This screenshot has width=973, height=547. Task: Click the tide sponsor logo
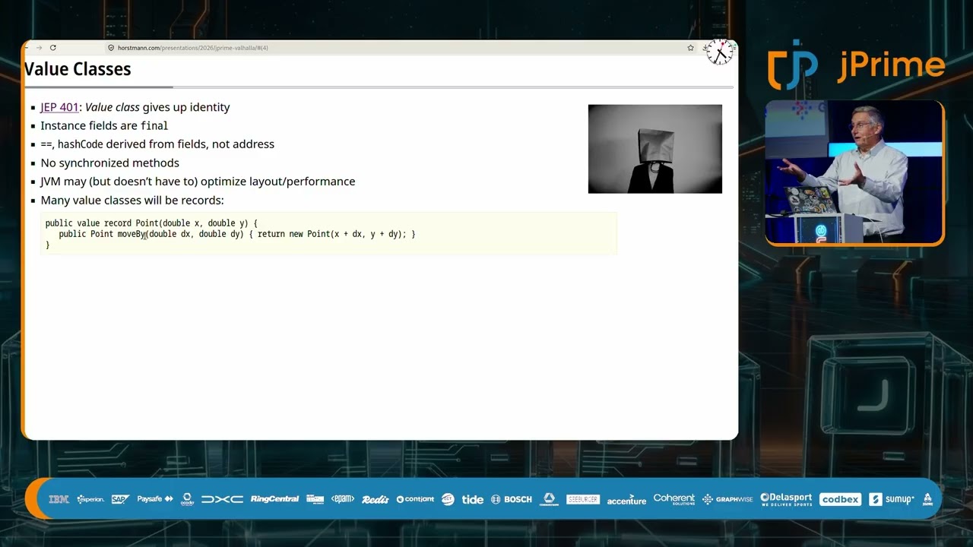473,499
